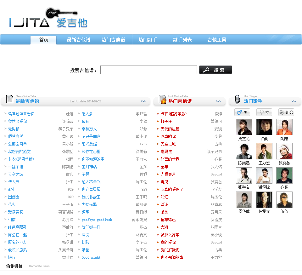This screenshot has height=275, width=302.
Task: Open singer photo of 张学友
Action: point(244,175)
